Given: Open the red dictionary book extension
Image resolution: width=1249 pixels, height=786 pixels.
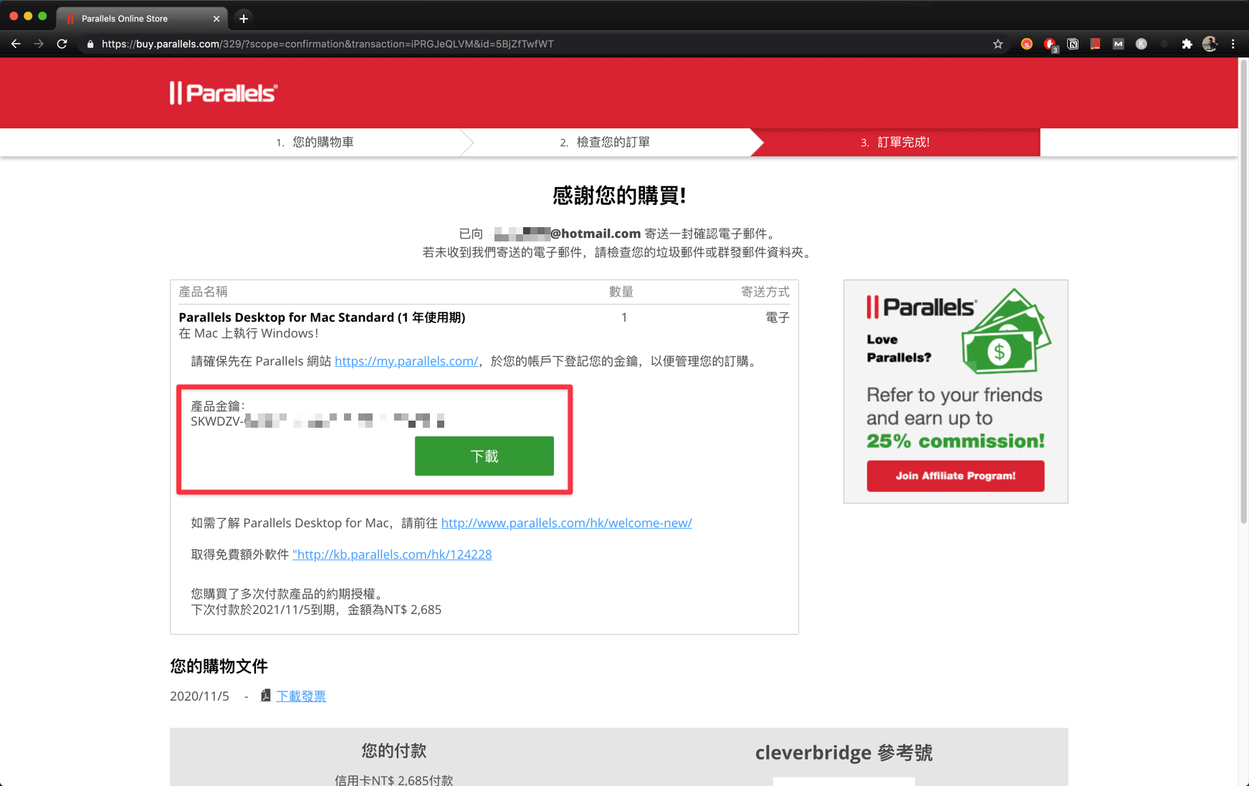Looking at the screenshot, I should click(1096, 44).
